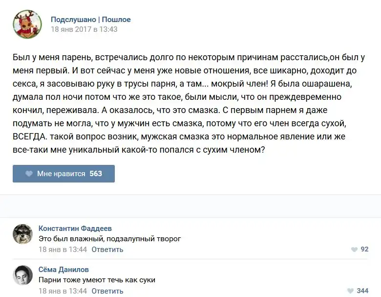Open Сёма Данилов's profile picture
381x297 pixels.
(22, 275)
